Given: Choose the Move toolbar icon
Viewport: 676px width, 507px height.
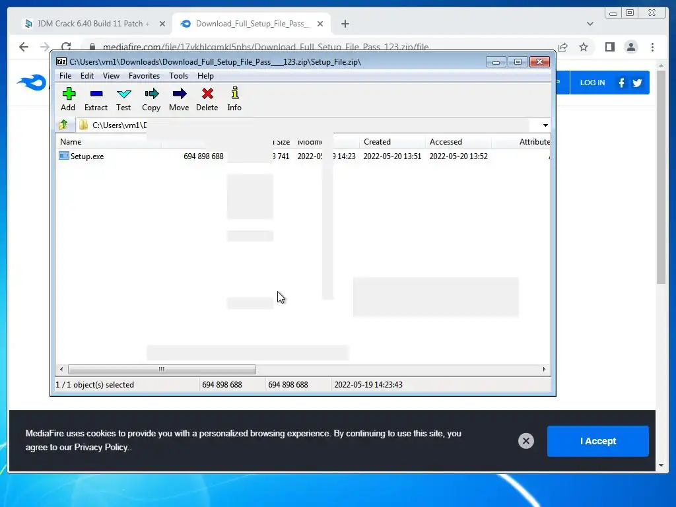Looking at the screenshot, I should 180,94.
